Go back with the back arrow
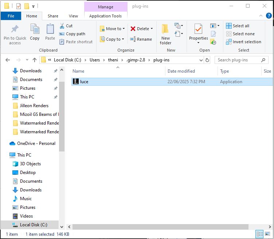The width and height of the screenshot is (274, 239). (x=8, y=60)
